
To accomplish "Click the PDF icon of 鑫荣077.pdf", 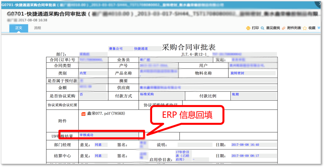I will (x=83, y=114).
